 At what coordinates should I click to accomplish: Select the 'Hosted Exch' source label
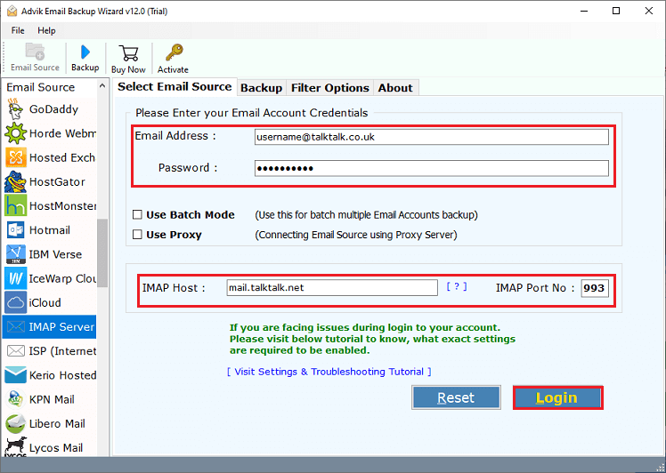point(62,157)
